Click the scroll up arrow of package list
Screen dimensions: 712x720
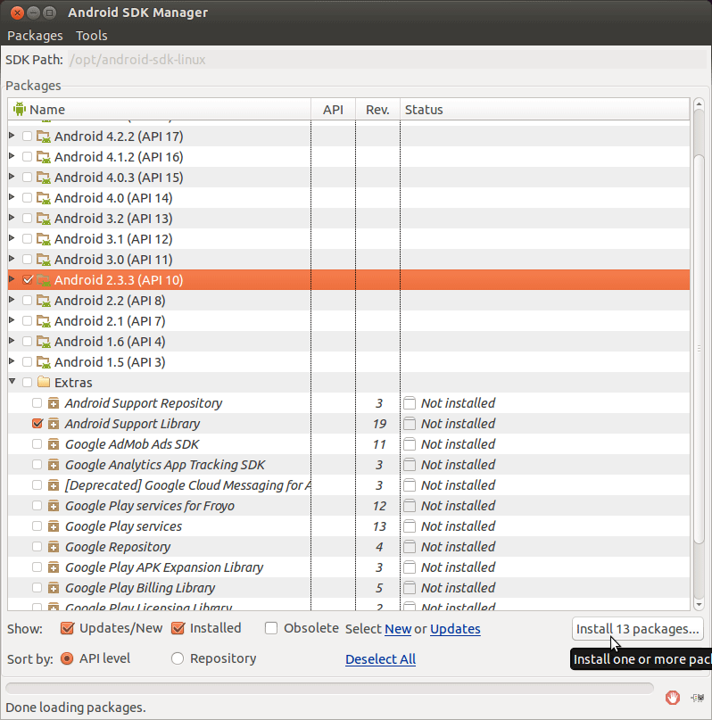pos(699,104)
